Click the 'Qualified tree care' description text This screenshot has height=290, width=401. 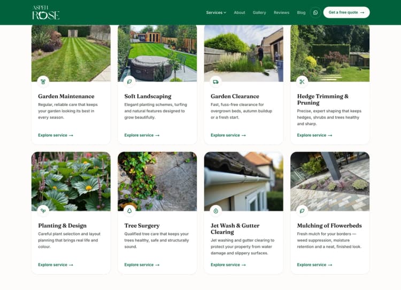[x=157, y=240]
